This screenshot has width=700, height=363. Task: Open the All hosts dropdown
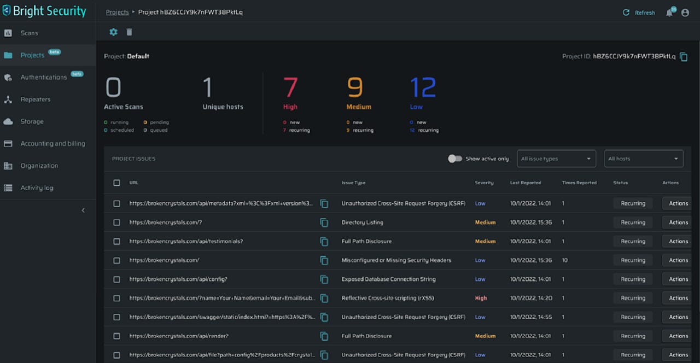click(643, 158)
